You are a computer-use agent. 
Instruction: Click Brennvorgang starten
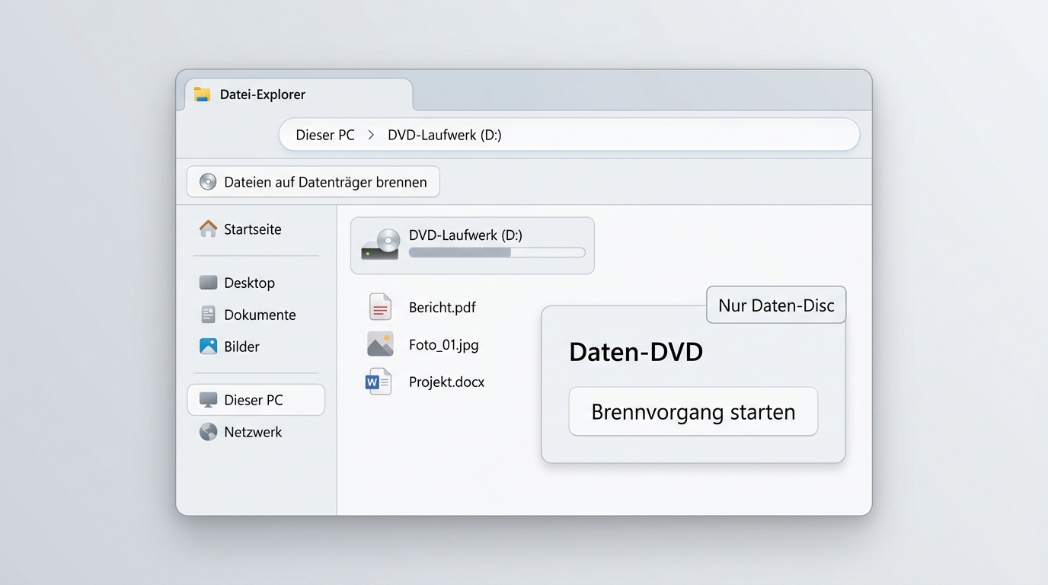pyautogui.click(x=693, y=411)
